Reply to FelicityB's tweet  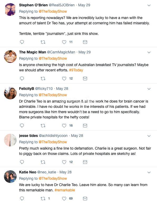pyautogui.click(x=22, y=126)
